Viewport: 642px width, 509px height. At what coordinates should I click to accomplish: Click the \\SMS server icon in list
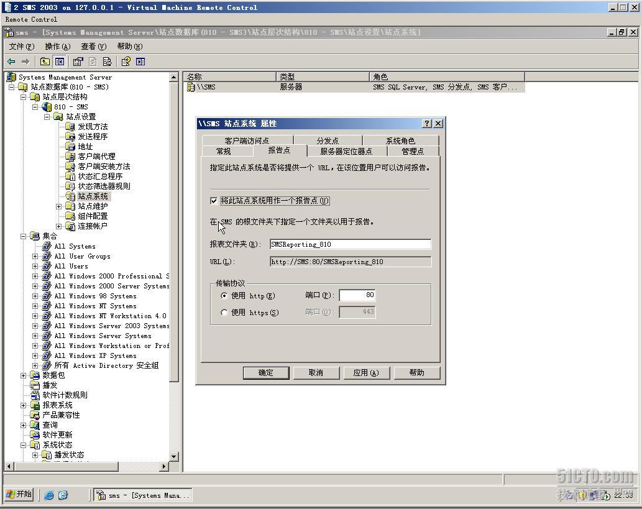[191, 87]
